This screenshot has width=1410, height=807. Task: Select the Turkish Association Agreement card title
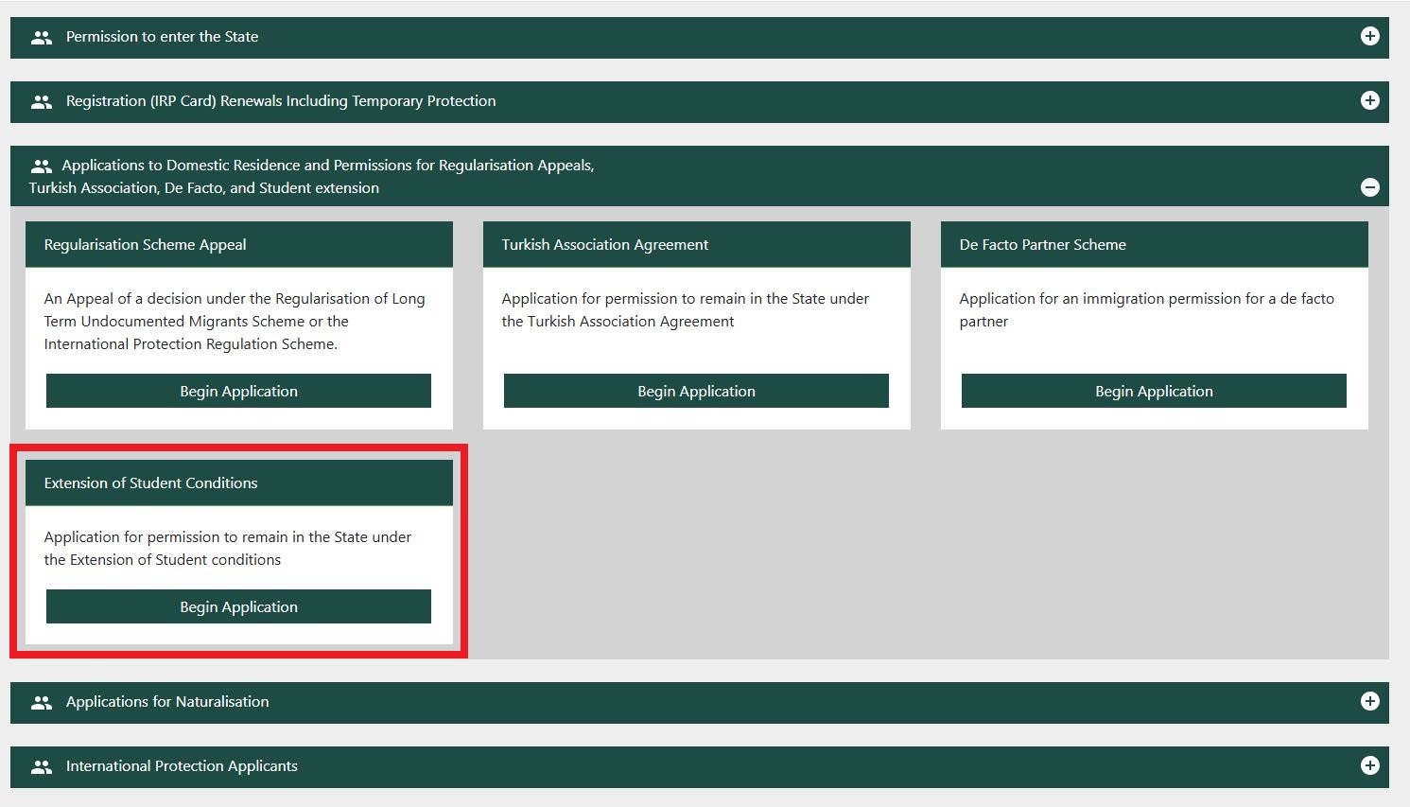604,244
